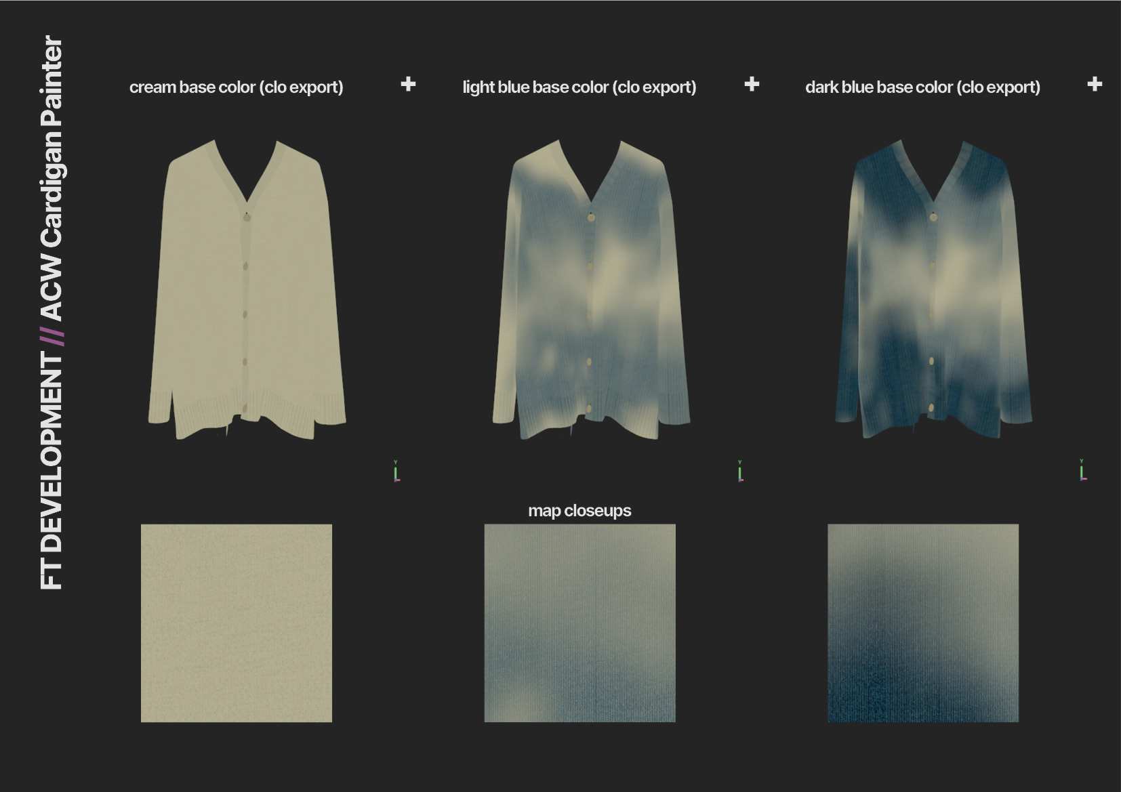Click the 'map closeups' heading
This screenshot has height=792, width=1121.
tap(579, 511)
